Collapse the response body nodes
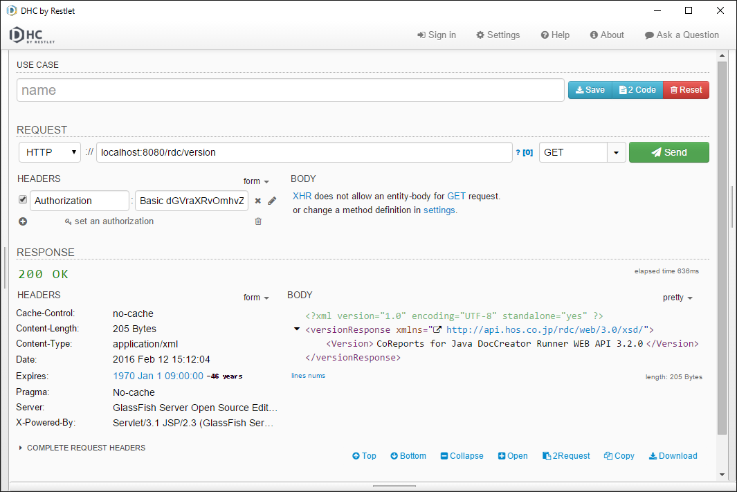The image size is (737, 492). pos(462,456)
